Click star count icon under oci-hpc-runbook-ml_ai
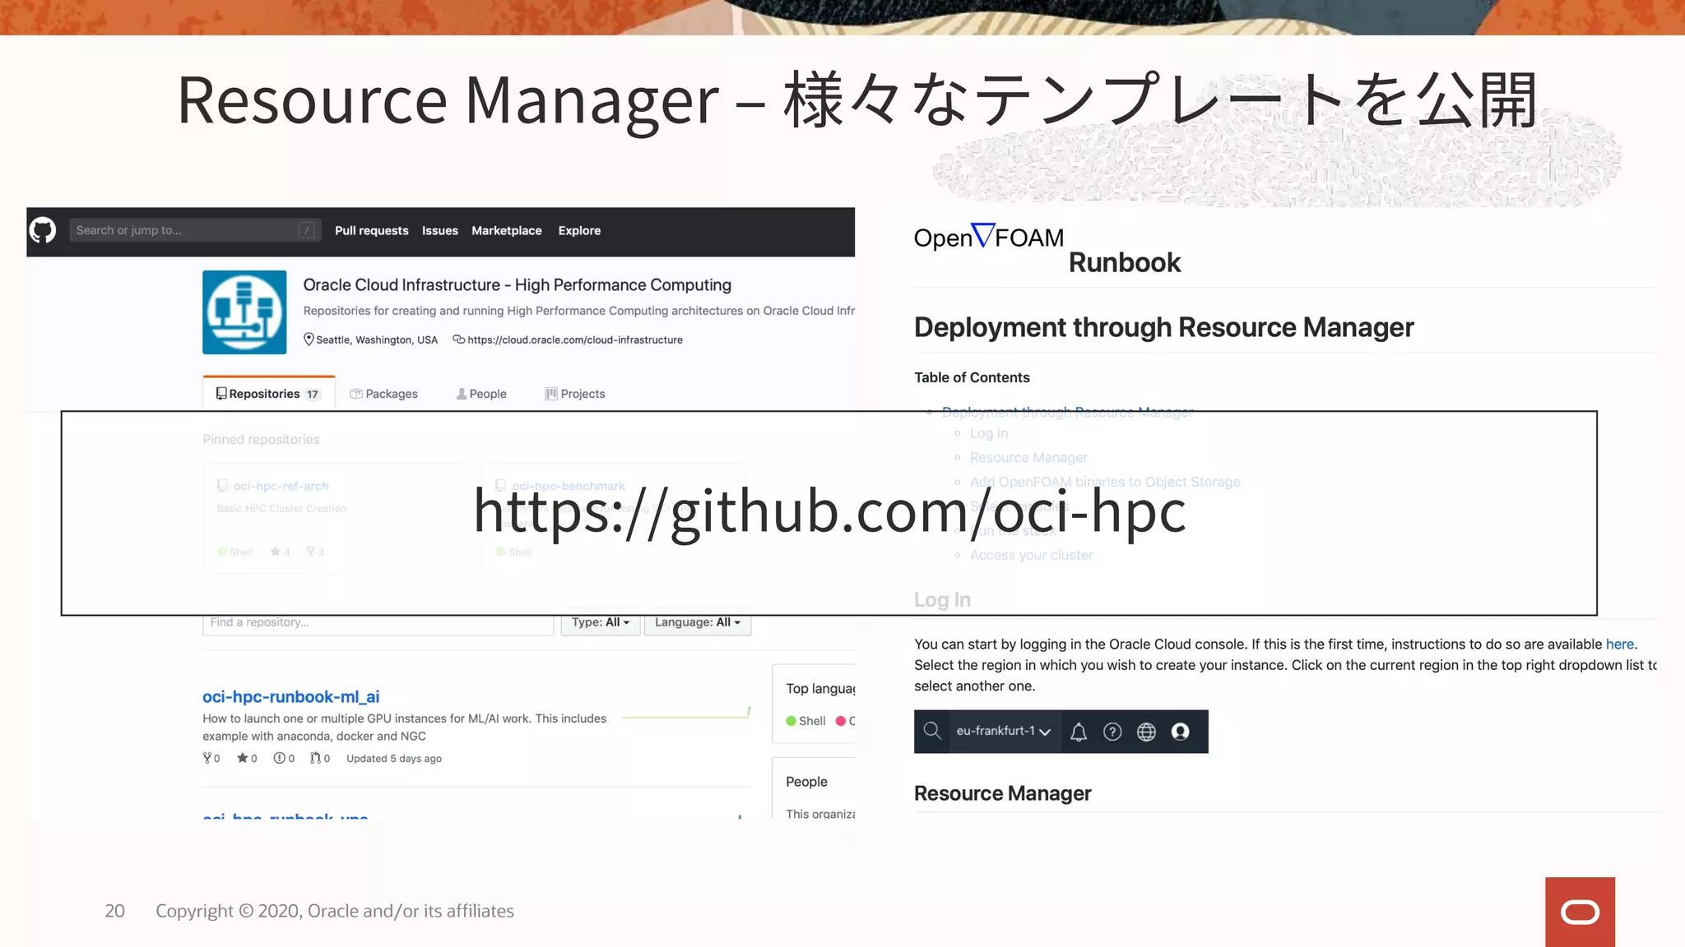 tap(242, 758)
